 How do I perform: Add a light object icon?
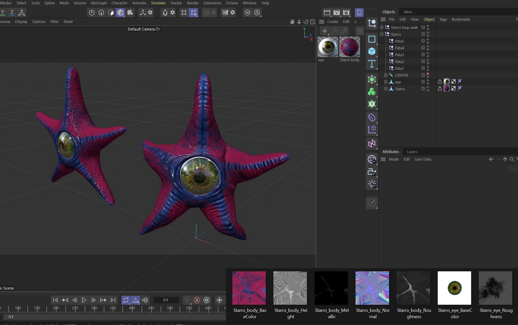[372, 184]
